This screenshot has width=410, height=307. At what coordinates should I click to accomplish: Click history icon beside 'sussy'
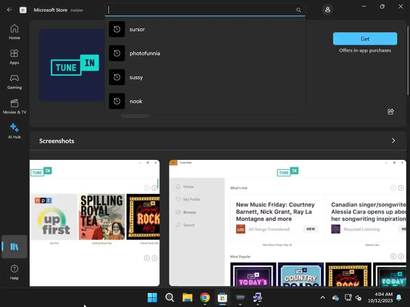117,77
